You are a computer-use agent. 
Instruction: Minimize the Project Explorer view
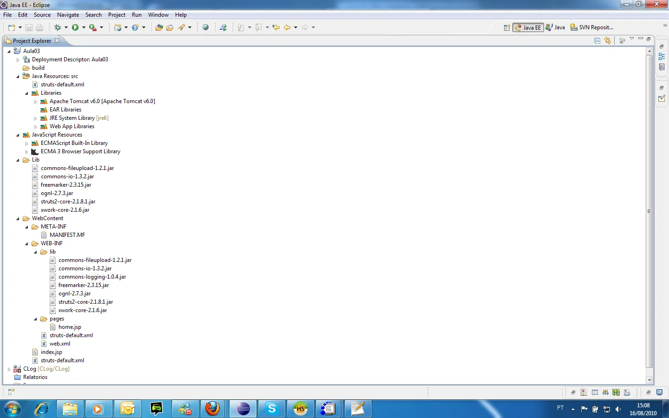[x=641, y=39]
